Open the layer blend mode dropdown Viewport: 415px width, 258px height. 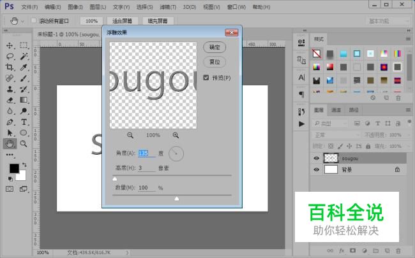(x=336, y=135)
